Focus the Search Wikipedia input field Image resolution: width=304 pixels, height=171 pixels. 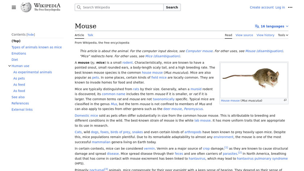[119, 7]
